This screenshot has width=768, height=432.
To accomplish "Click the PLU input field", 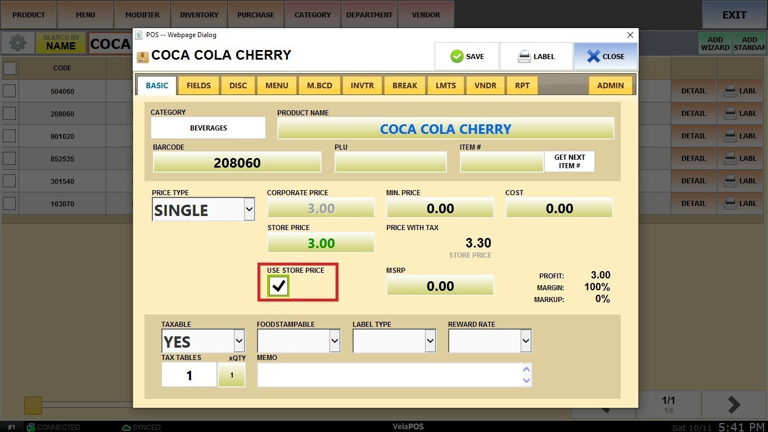I will [391, 163].
